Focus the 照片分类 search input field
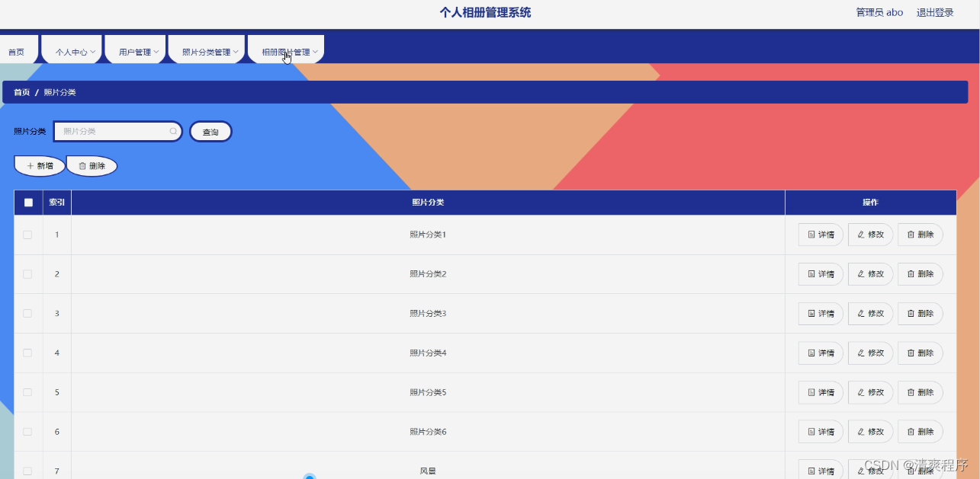This screenshot has height=479, width=980. tap(117, 132)
